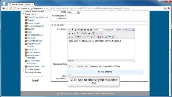Insert a numbered list
The height and width of the screenshot is (97, 172).
[72, 37]
